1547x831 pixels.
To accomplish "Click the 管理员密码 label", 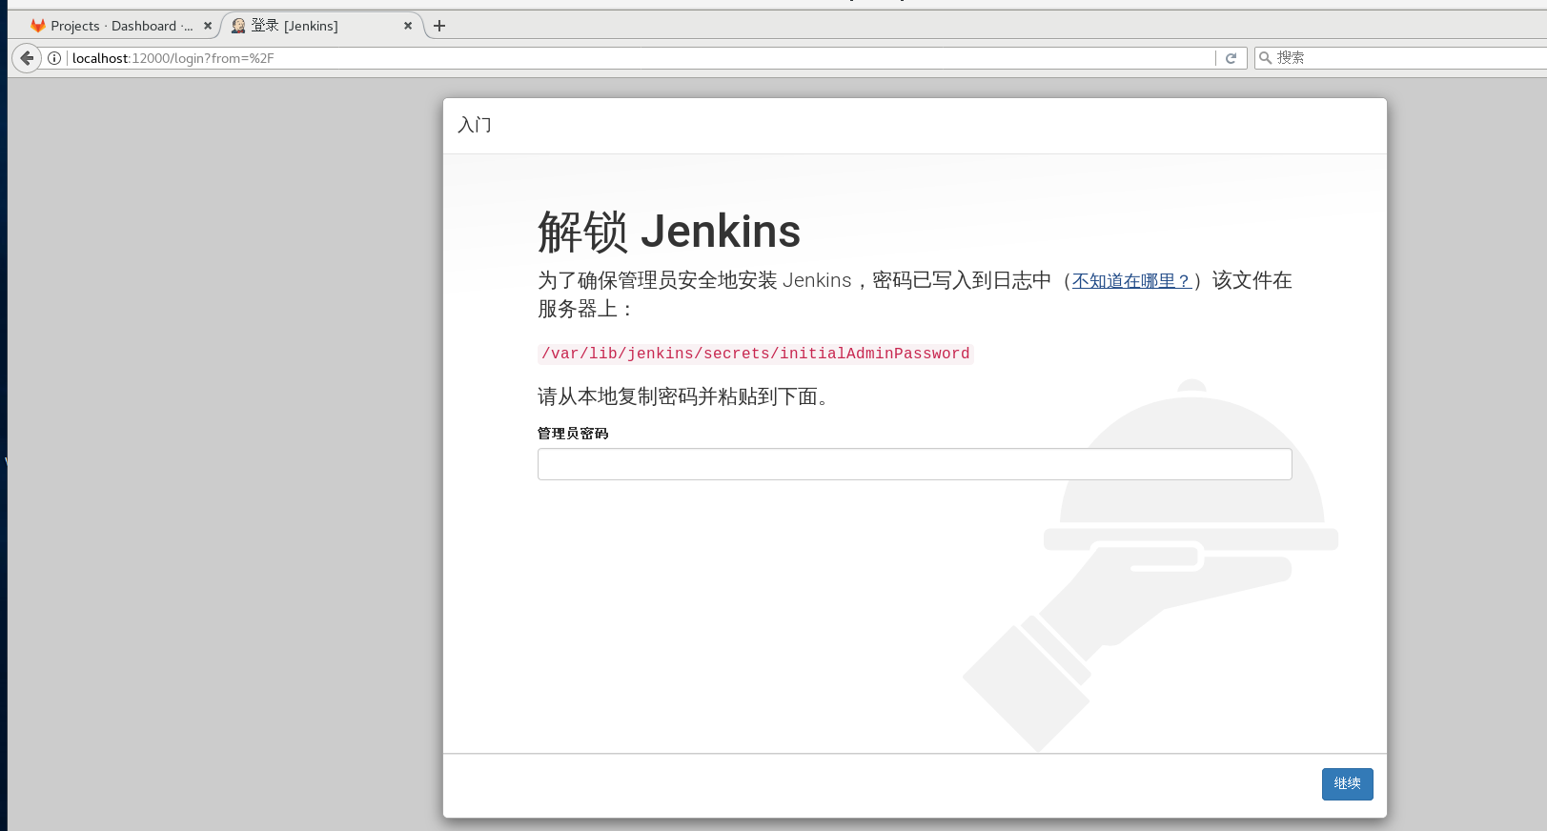I will click(573, 434).
